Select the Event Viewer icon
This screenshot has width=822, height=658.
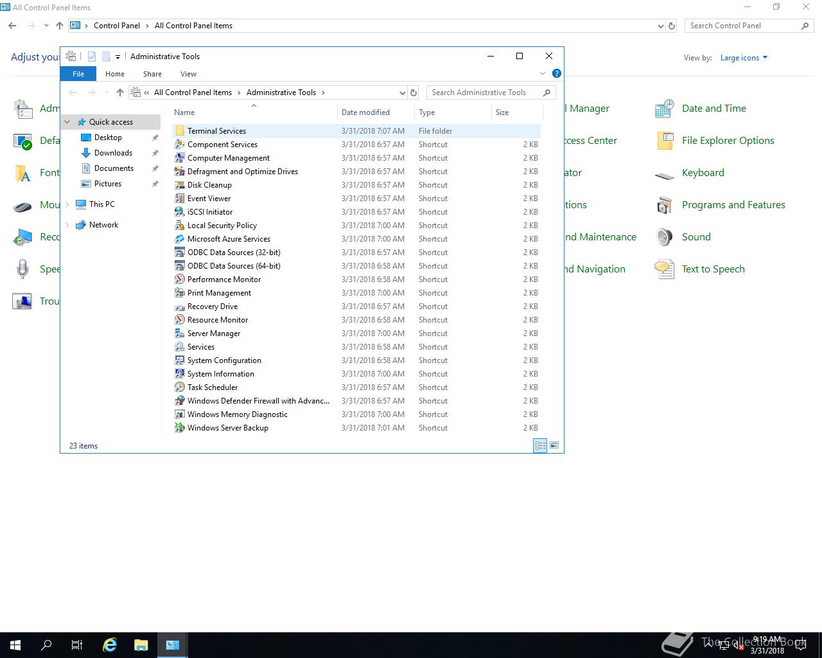pyautogui.click(x=180, y=199)
